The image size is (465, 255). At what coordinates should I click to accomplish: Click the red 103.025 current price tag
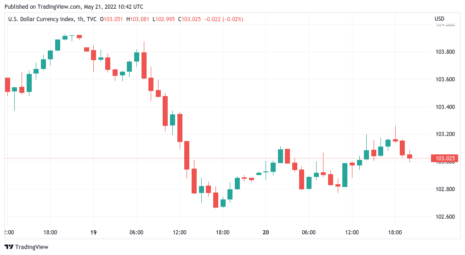[x=444, y=159]
